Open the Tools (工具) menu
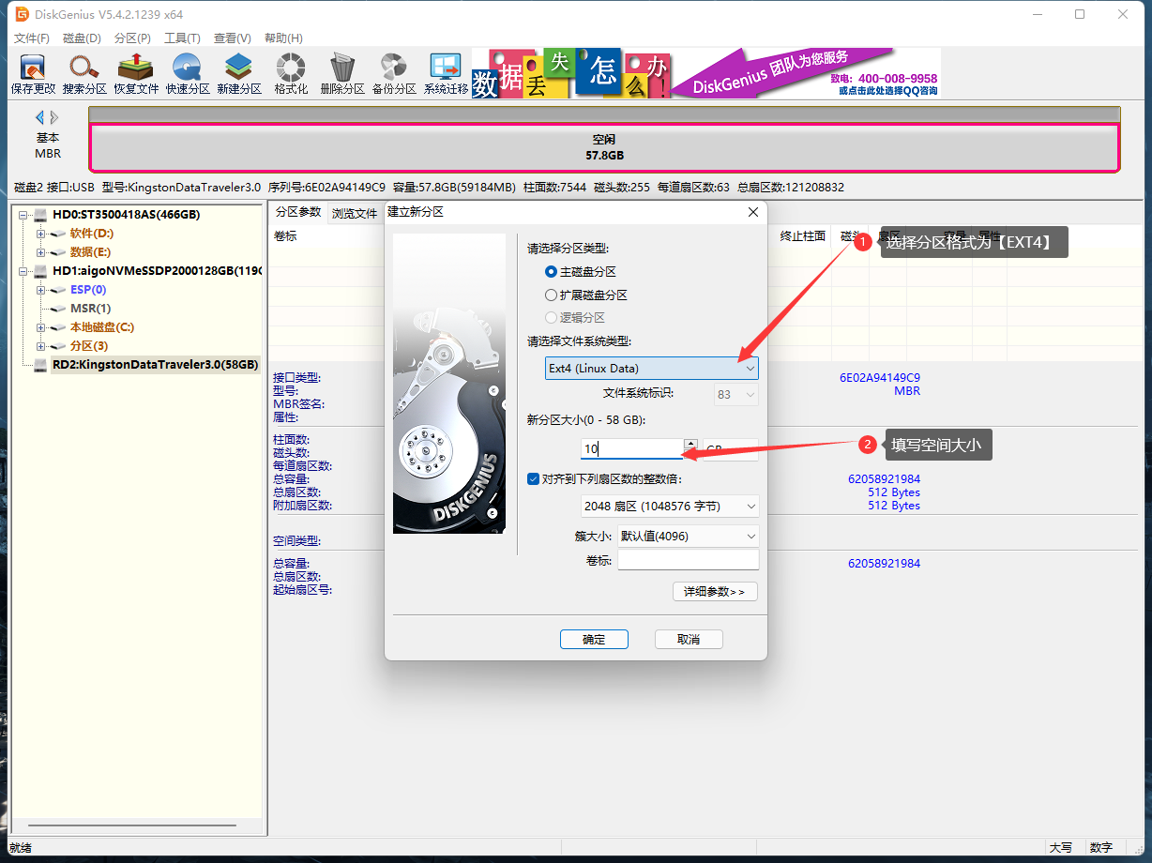Screen dimensions: 1152x863 pos(182,38)
